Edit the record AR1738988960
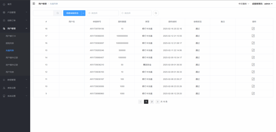276x132 pixels. click(x=253, y=94)
